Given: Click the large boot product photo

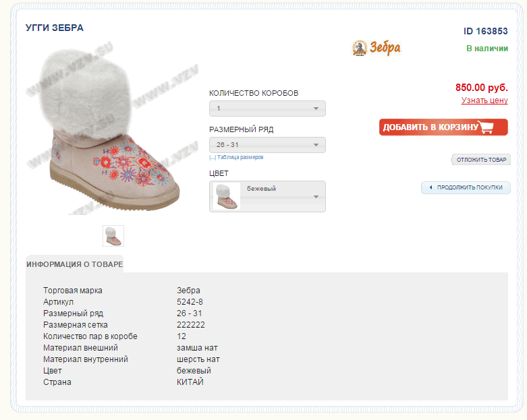Looking at the screenshot, I should pos(112,131).
